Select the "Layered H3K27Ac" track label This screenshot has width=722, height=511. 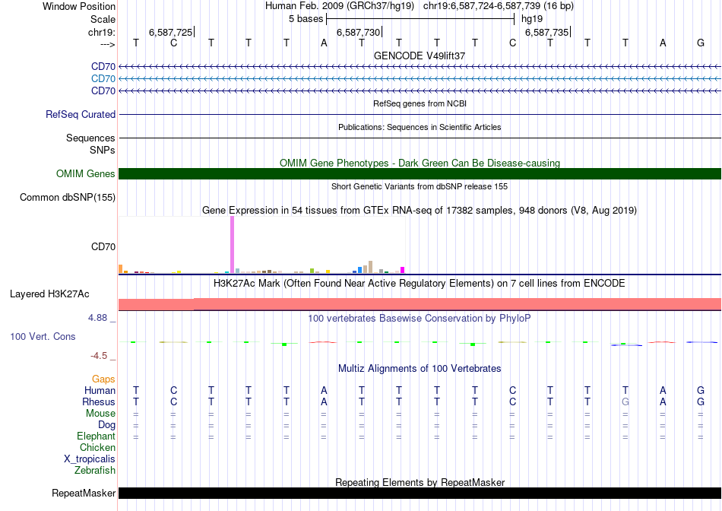click(49, 294)
